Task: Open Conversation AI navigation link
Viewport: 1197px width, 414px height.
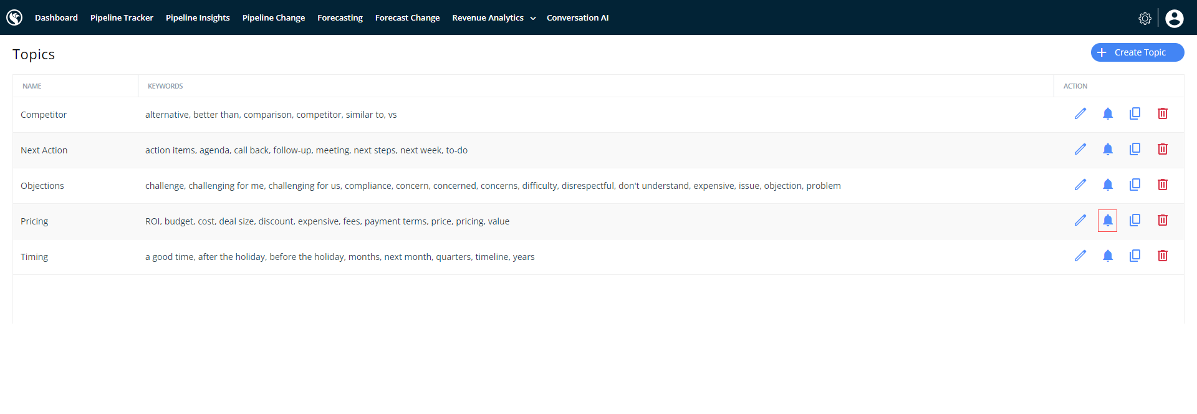Action: [577, 18]
